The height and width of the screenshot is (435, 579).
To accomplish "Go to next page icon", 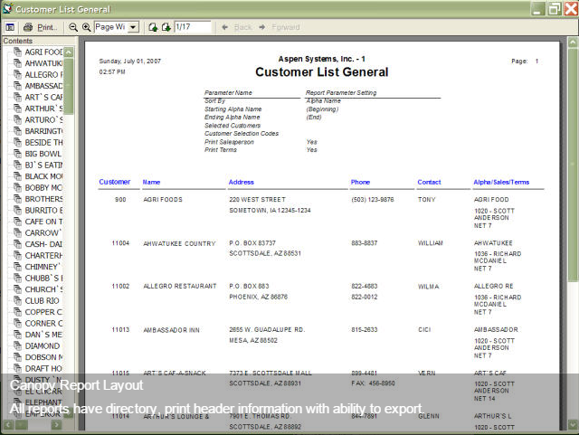I will 166,27.
